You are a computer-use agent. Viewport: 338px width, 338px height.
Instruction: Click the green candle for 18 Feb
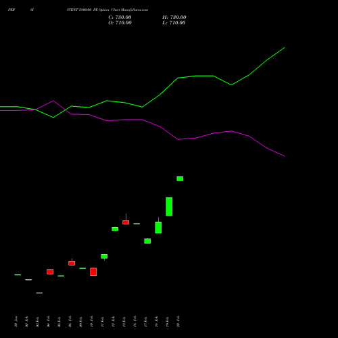(x=158, y=227)
